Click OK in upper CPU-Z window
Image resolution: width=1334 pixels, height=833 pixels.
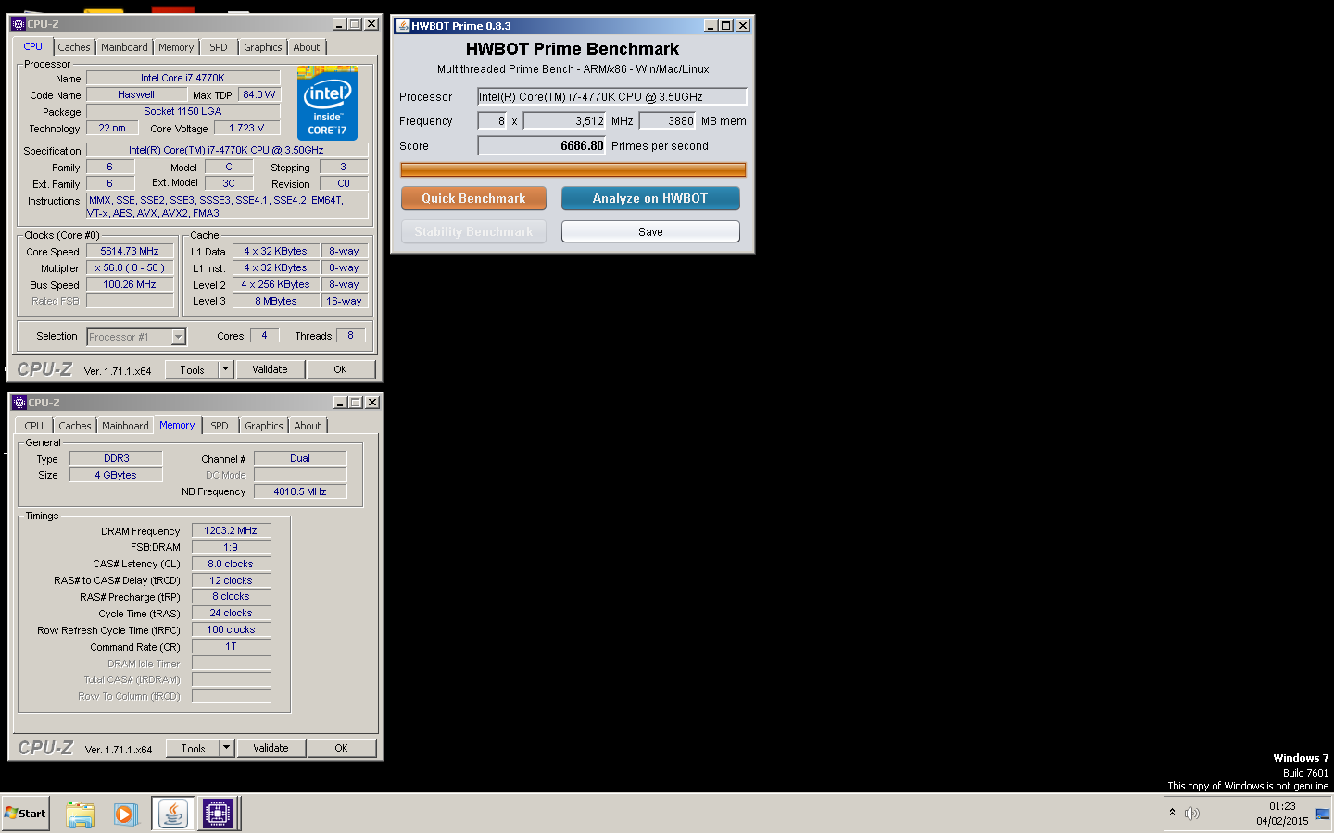click(340, 369)
